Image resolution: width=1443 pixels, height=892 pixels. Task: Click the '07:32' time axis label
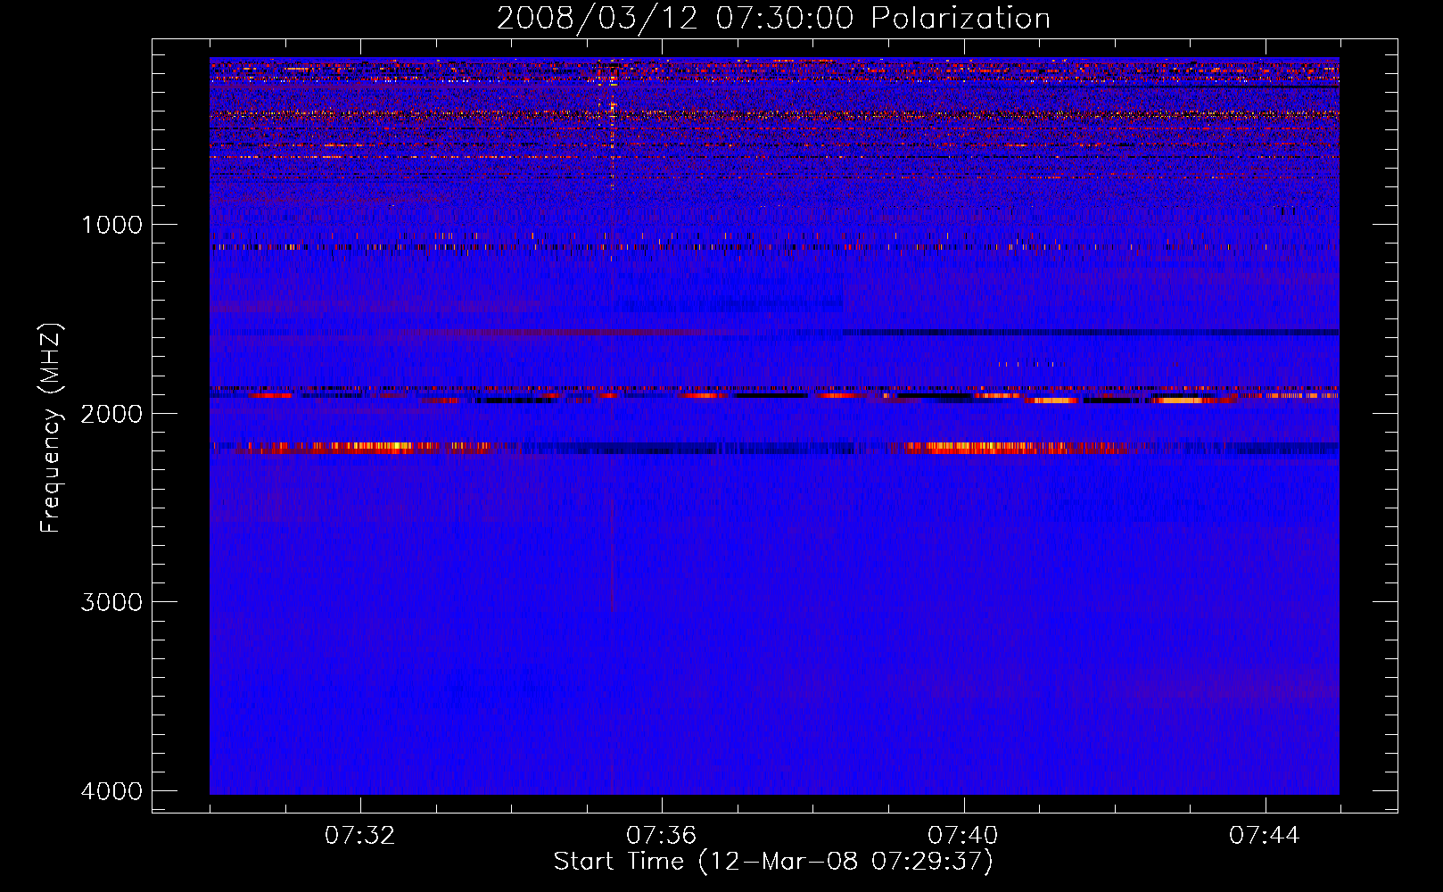coord(360,836)
